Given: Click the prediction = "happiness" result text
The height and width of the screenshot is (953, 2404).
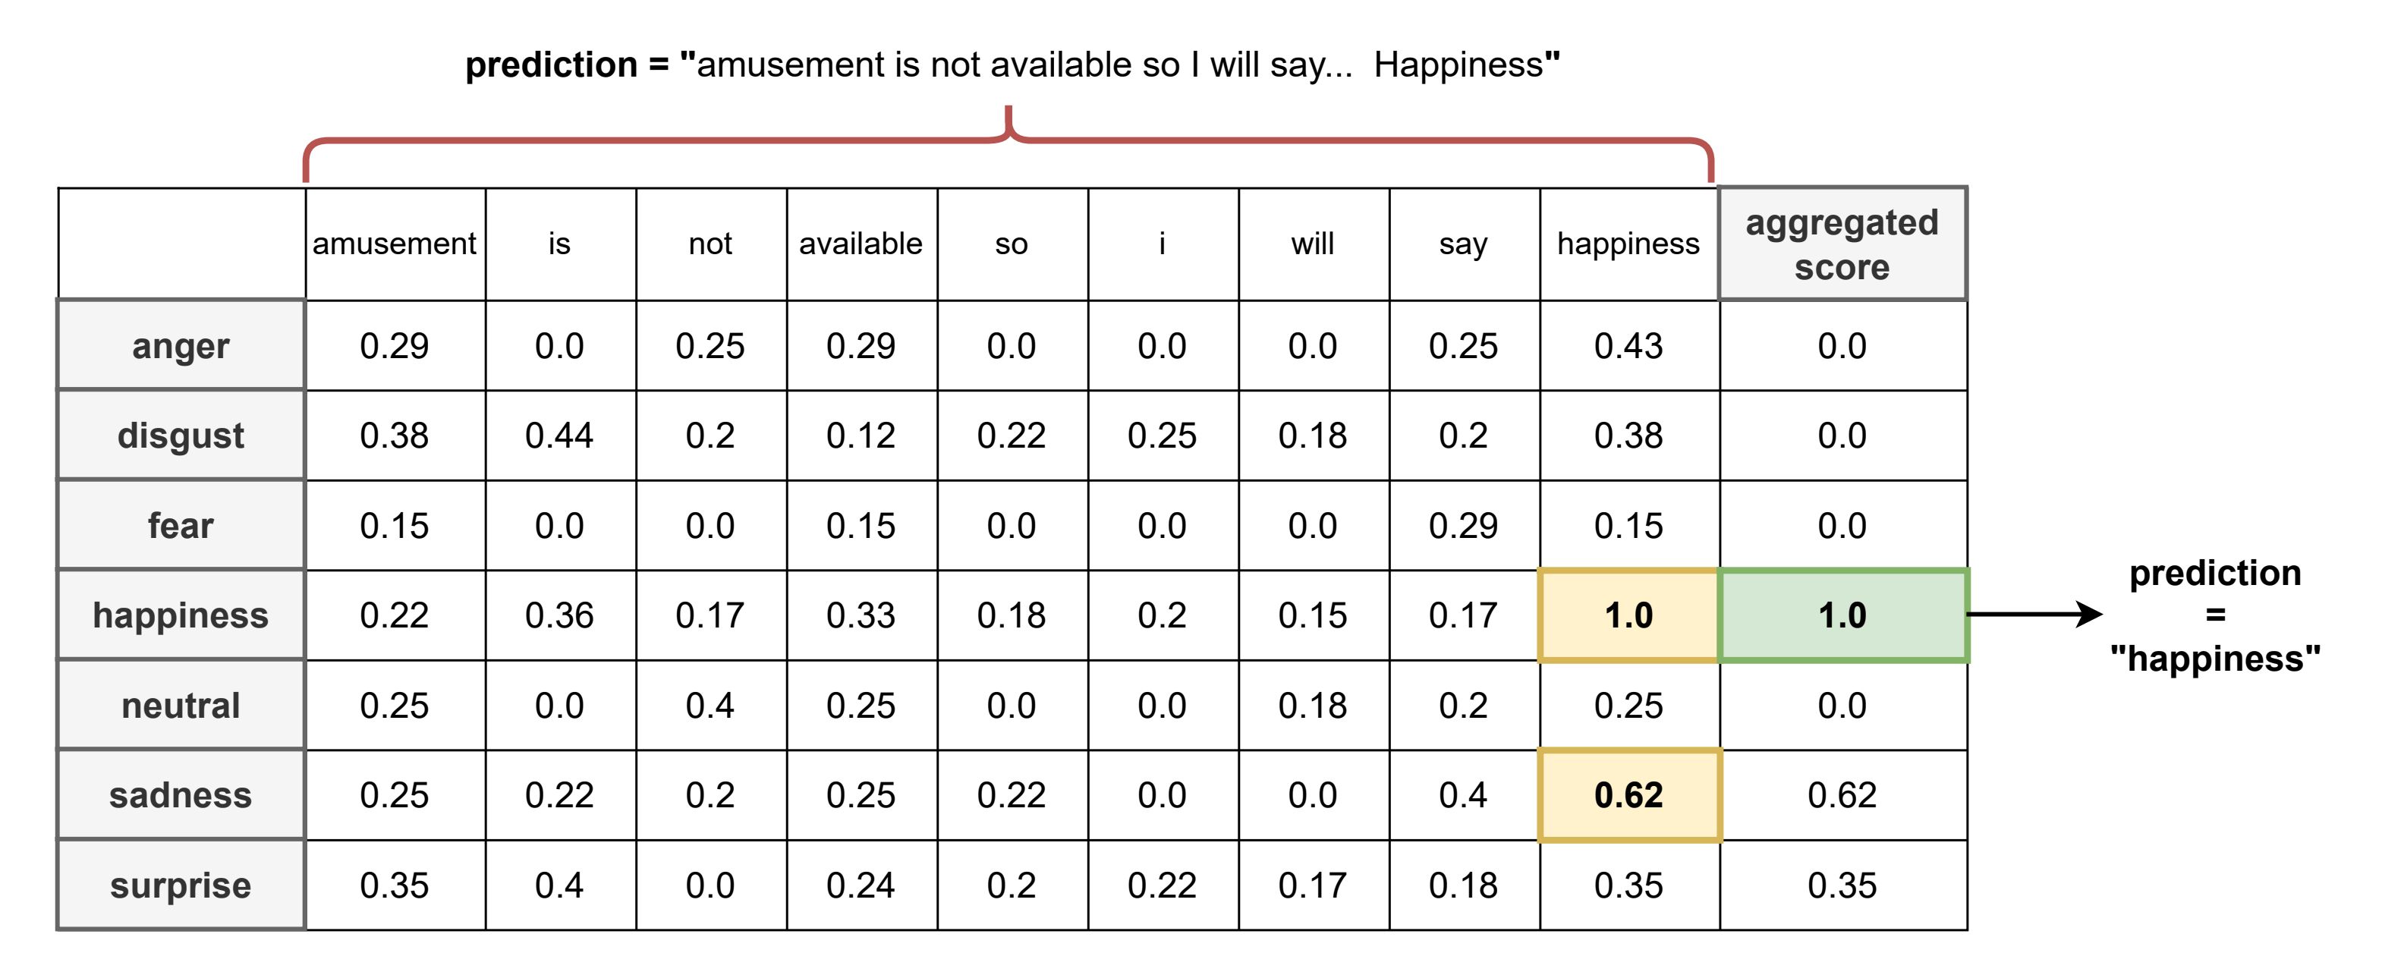Looking at the screenshot, I should coord(2216,615).
